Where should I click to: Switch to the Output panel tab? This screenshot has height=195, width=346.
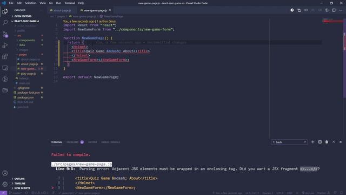click(92, 142)
